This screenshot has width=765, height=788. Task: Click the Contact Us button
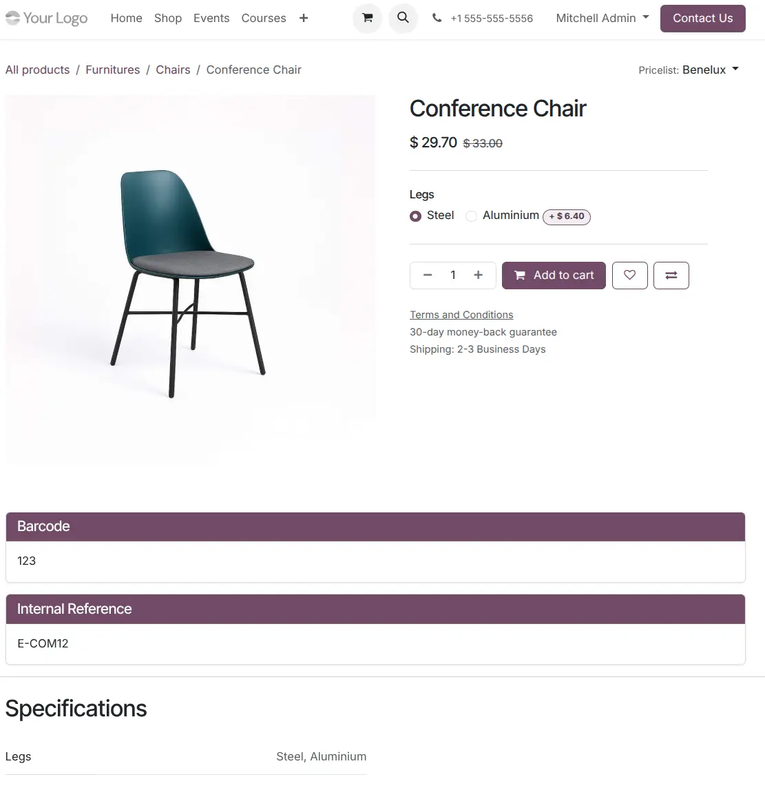[702, 19]
